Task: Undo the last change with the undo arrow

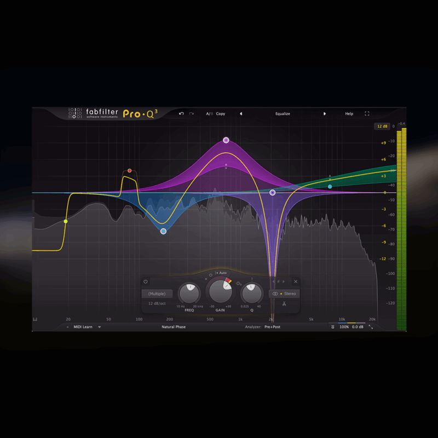Action: [x=181, y=113]
